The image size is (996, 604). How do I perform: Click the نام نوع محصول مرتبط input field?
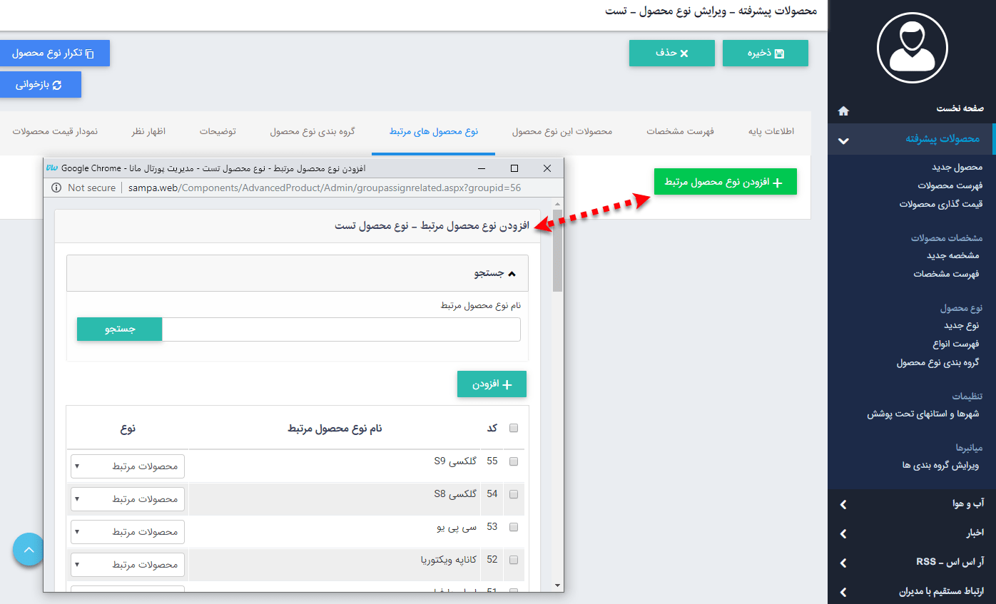[x=342, y=329]
